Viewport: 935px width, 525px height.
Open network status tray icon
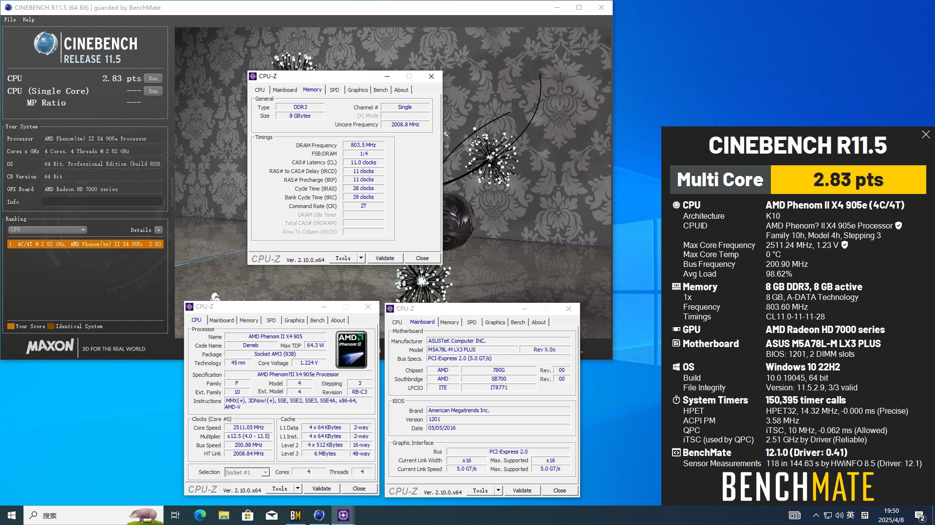pyautogui.click(x=827, y=515)
